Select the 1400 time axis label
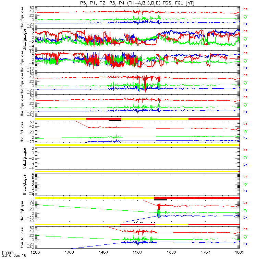Screen dimensions: 257x275 pos(103,252)
